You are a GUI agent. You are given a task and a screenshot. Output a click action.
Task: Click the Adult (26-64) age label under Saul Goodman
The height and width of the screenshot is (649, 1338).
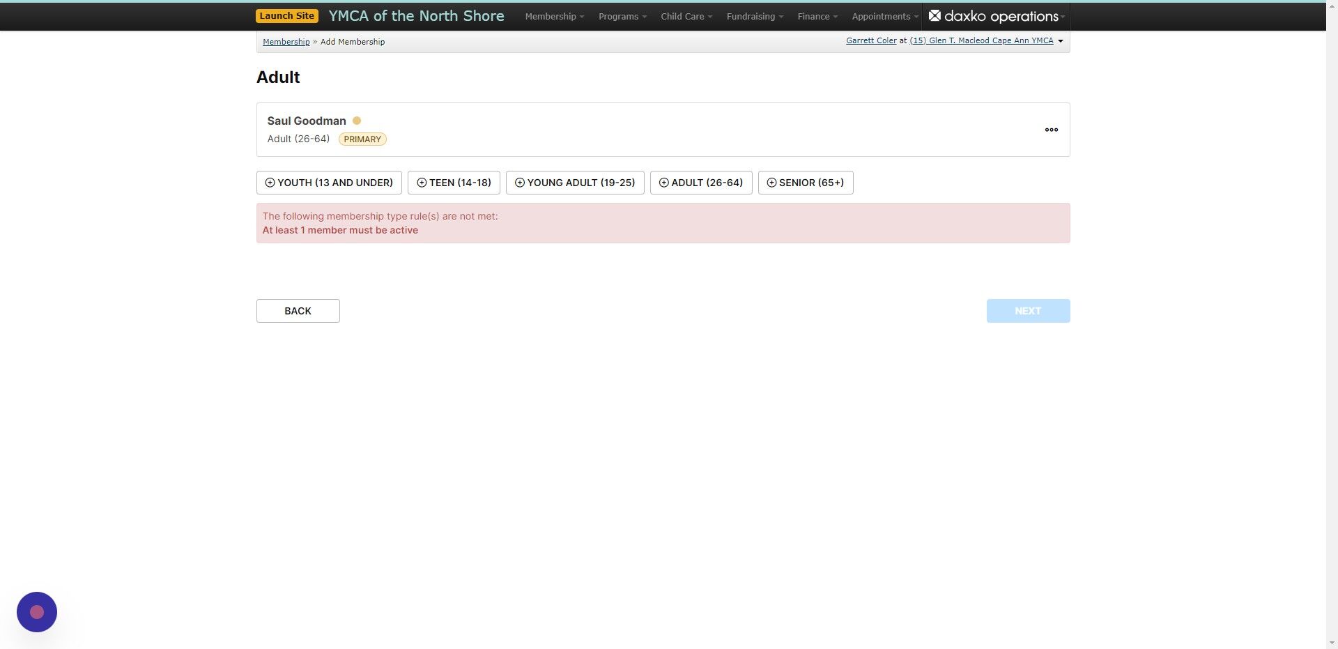click(298, 139)
